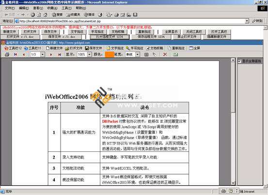268x195 pixels.
Task: Click the 全屏显示 button
Action: click(171, 32)
